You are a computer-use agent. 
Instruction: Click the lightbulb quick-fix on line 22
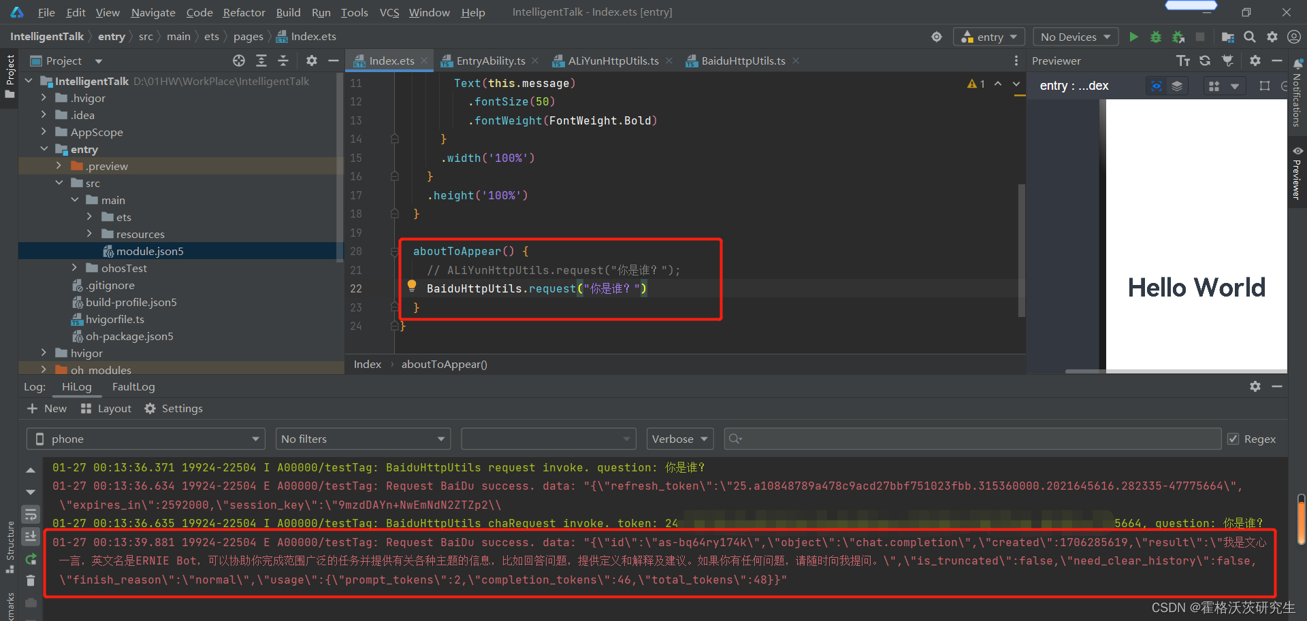(x=412, y=286)
